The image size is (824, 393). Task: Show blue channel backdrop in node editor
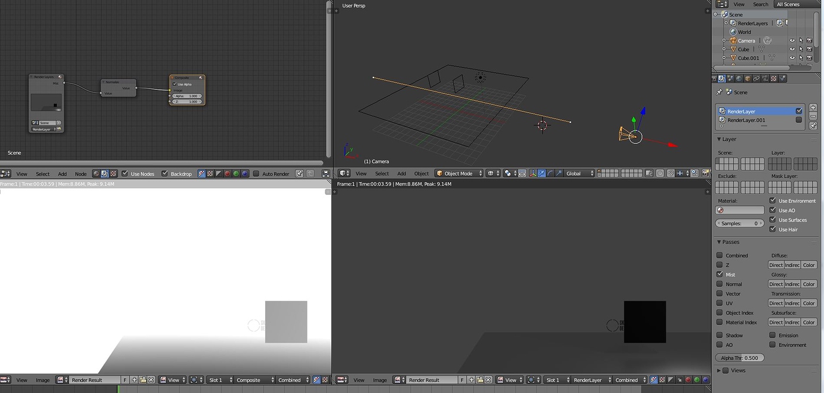coord(245,174)
